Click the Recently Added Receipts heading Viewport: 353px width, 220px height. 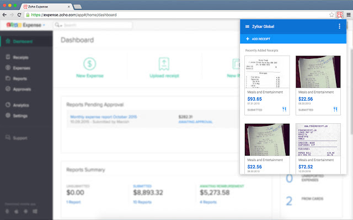(x=261, y=51)
